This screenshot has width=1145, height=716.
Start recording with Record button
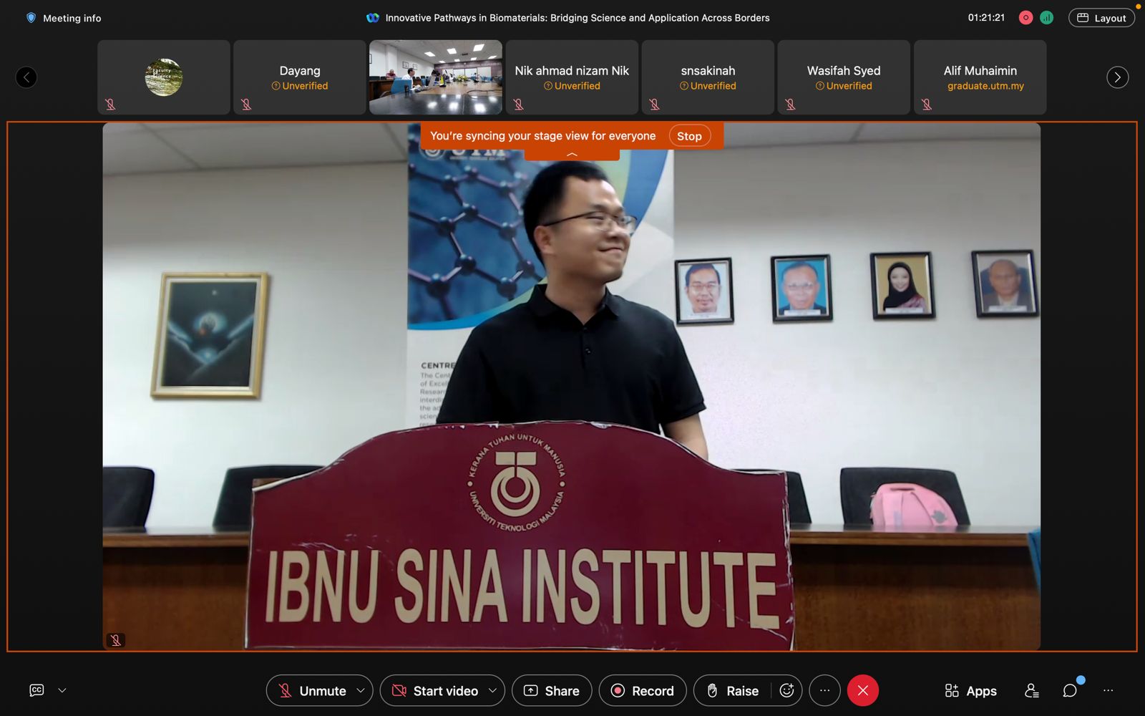643,691
